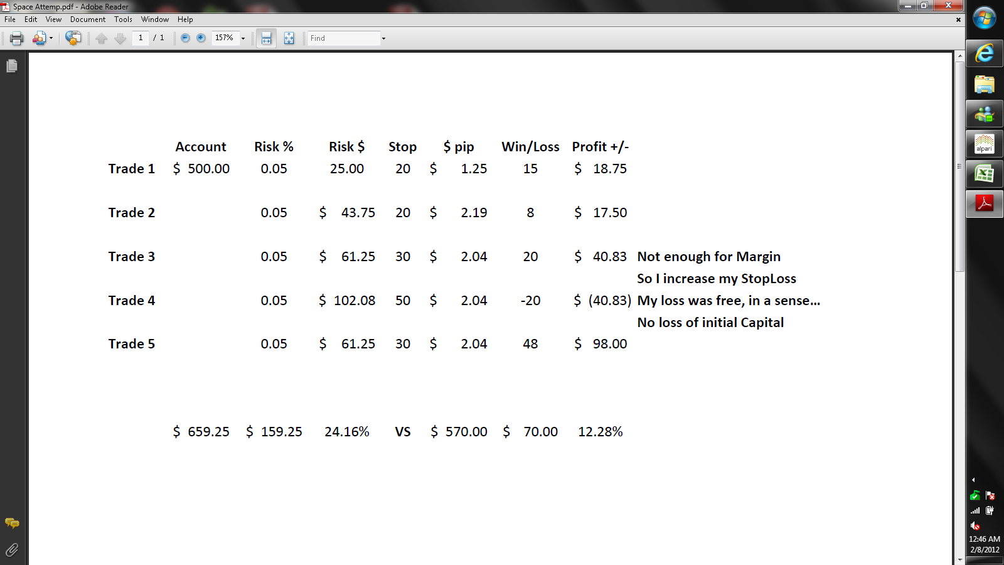Open the Messenger people taskbar icon

coord(985,114)
